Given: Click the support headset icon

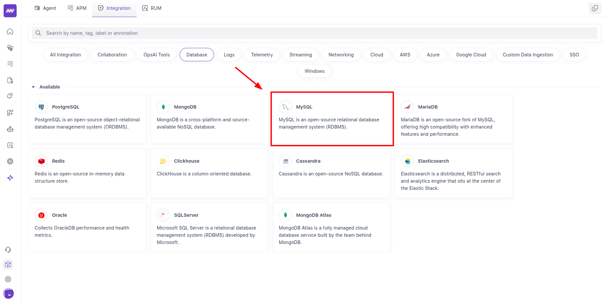Looking at the screenshot, I should 8,250.
